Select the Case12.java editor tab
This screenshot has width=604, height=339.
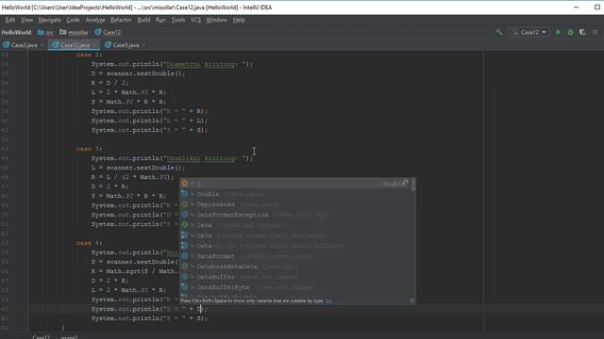pos(75,45)
